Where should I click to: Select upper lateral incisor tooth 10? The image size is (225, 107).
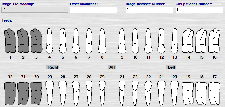(135, 41)
